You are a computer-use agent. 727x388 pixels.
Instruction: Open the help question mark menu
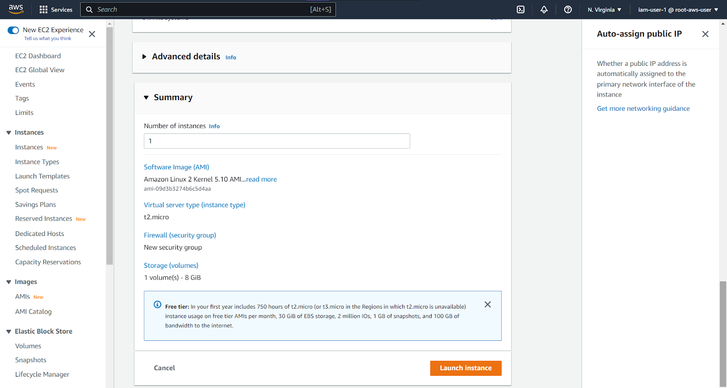(x=568, y=10)
